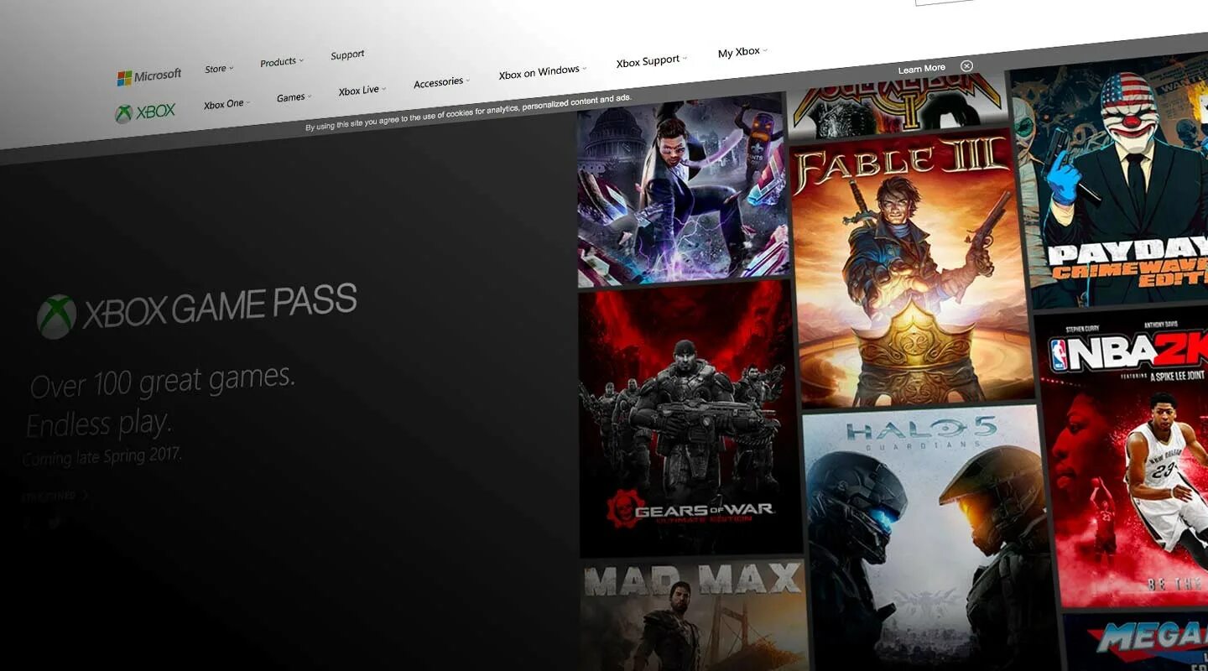Expand the Games dropdown
This screenshot has width=1208, height=671.
(294, 97)
